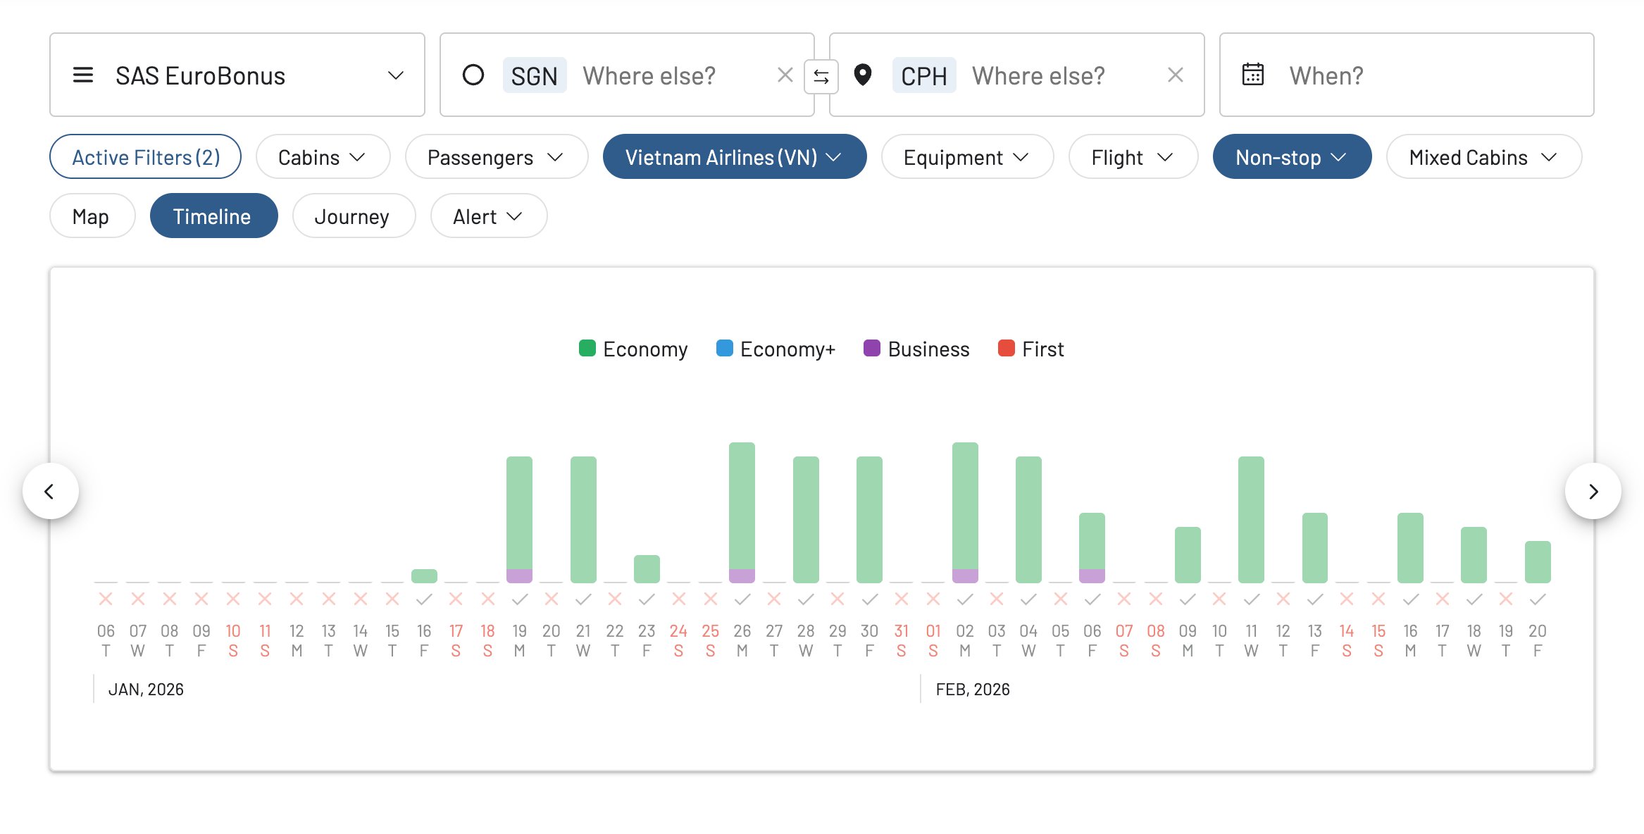Click the swap origin and destination icon
The width and height of the screenshot is (1644, 834).
pyautogui.click(x=821, y=77)
